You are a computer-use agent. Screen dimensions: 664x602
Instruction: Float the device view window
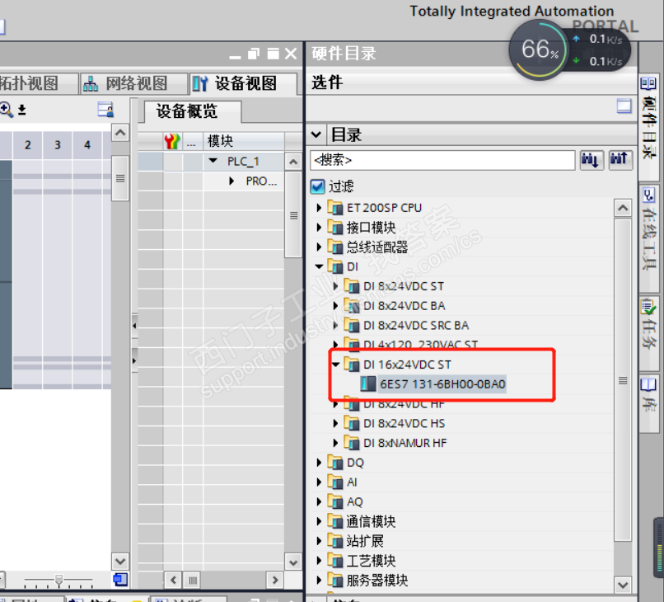(253, 54)
